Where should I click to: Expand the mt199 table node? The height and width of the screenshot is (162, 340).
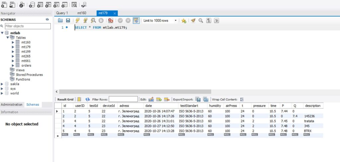tap(13, 51)
